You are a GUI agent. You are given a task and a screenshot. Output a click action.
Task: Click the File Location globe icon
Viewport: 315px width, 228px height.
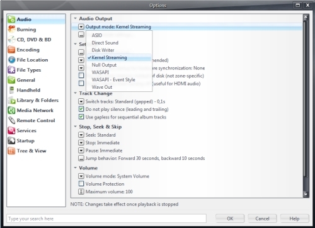pyautogui.click(x=11, y=60)
